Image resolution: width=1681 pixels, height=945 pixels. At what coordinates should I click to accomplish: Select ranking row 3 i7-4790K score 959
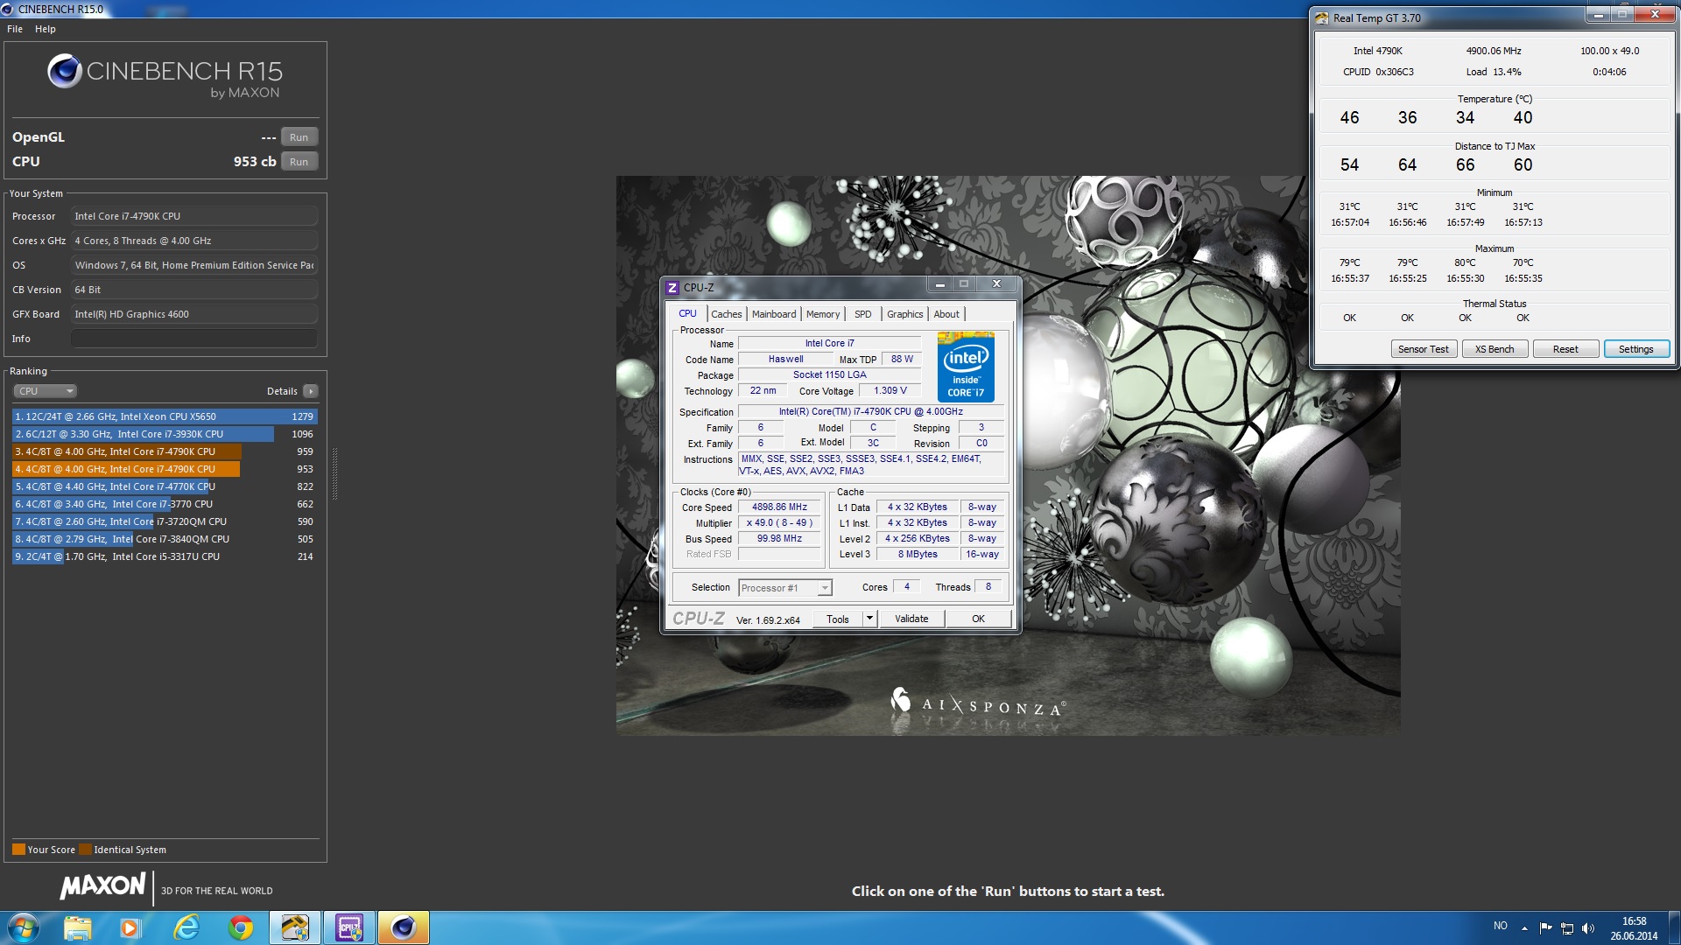165,451
